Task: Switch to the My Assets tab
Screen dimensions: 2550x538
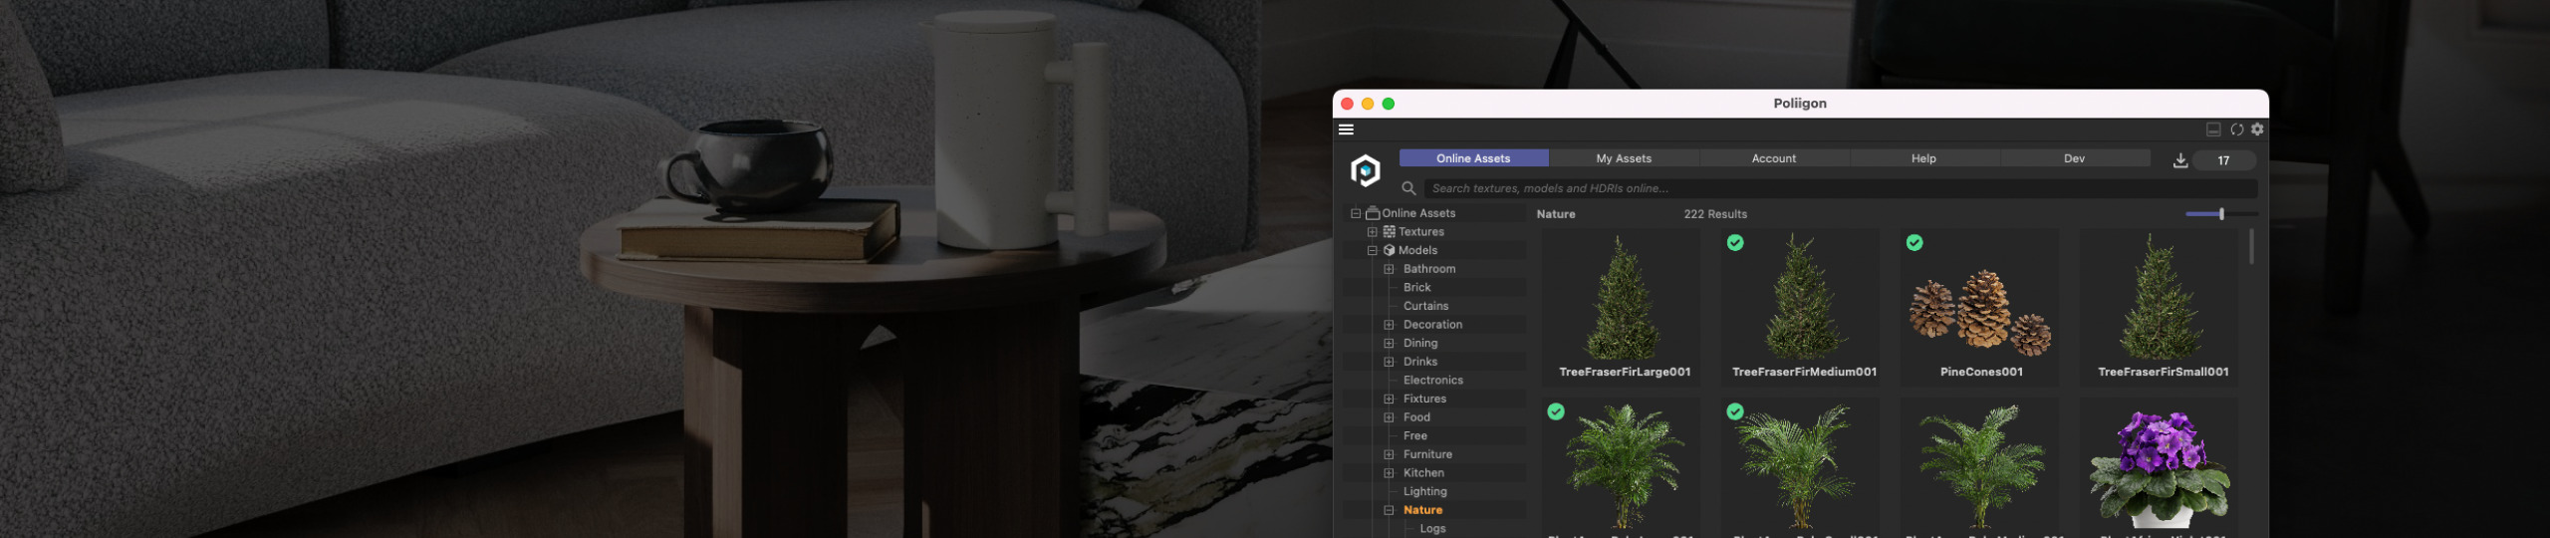Action: pos(1624,158)
